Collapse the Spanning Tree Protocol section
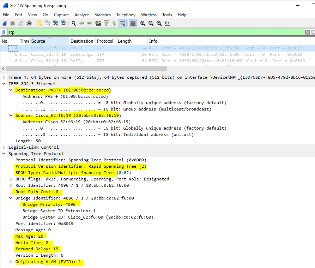The height and width of the screenshot is (268, 315). [x=4, y=154]
